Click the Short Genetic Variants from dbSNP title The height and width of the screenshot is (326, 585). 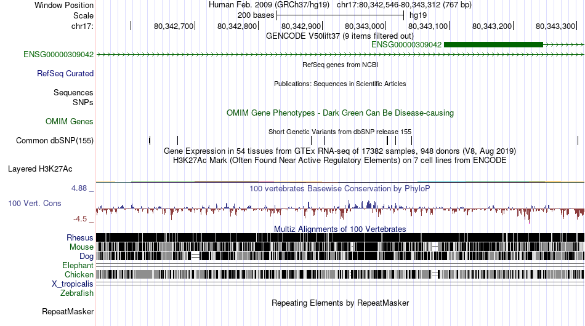click(x=340, y=132)
